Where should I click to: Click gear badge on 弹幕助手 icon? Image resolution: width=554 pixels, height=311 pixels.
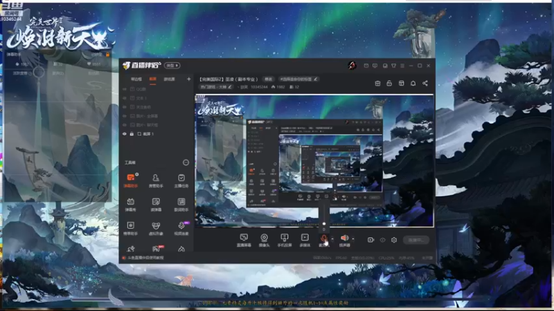pyautogui.click(x=136, y=174)
